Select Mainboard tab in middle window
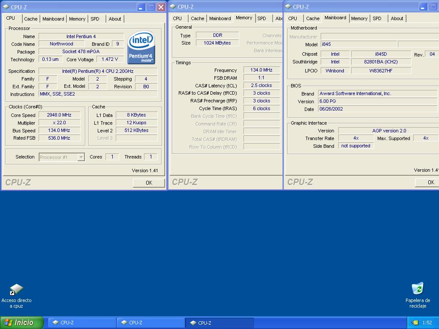The width and height of the screenshot is (439, 329). (x=220, y=18)
